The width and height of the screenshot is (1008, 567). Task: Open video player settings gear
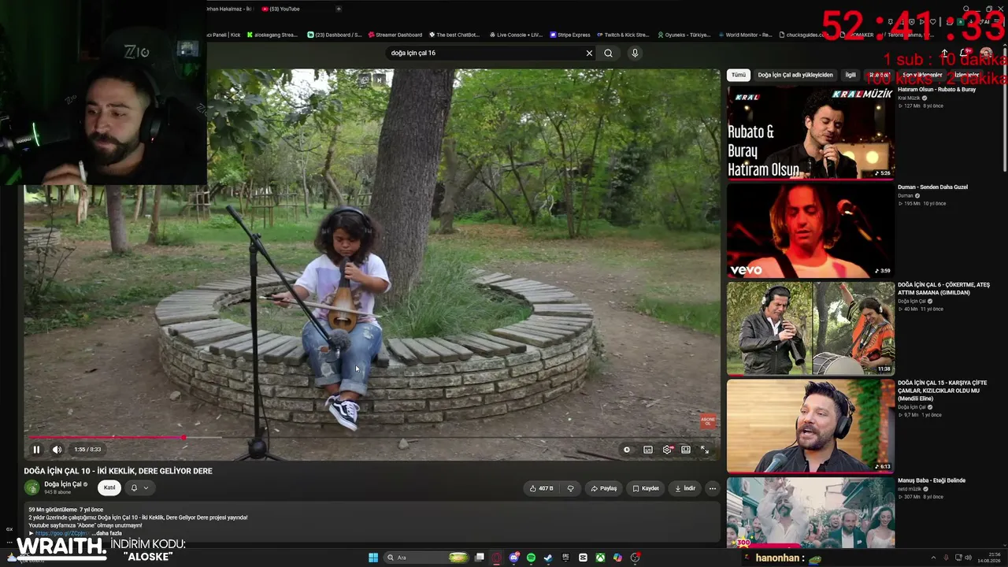pos(667,450)
